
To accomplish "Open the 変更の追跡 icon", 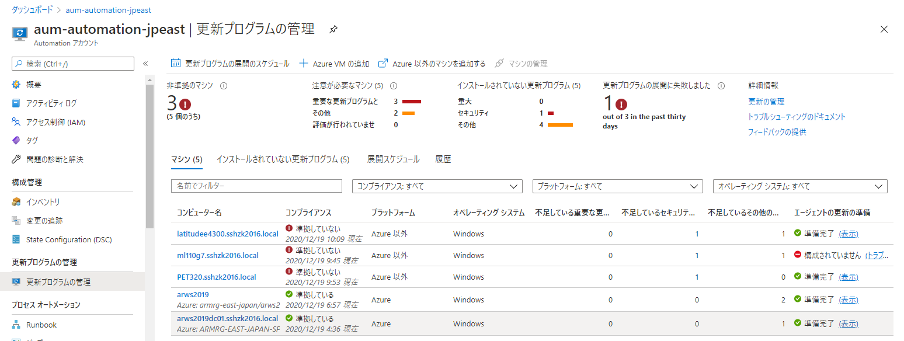I will click(16, 221).
